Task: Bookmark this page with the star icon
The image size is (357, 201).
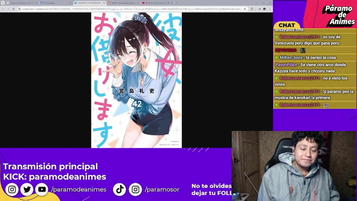Action: tap(245, 9)
